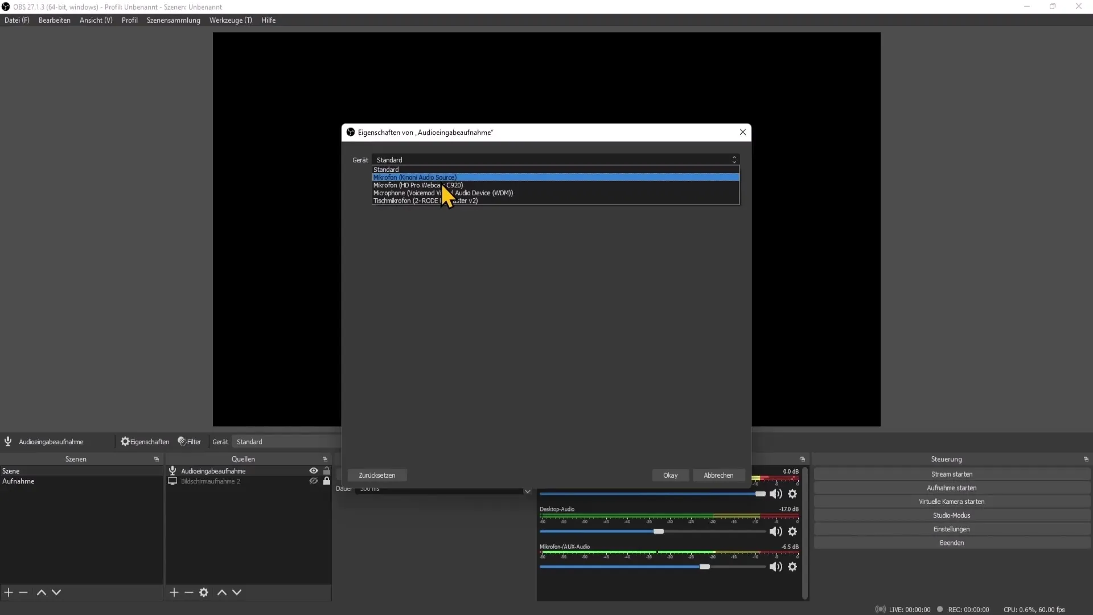Add a new scene with plus
Image resolution: width=1093 pixels, height=615 pixels.
pos(9,592)
